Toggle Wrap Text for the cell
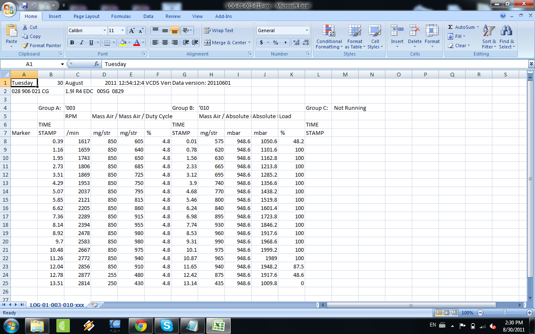535x334 pixels. (x=219, y=30)
